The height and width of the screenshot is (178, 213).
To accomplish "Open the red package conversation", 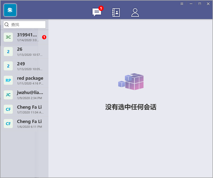I will [24, 80].
